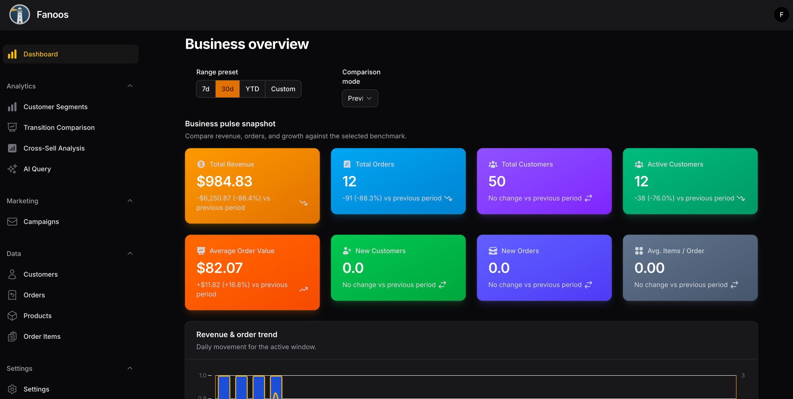Collapse the Data section chevron

click(130, 254)
